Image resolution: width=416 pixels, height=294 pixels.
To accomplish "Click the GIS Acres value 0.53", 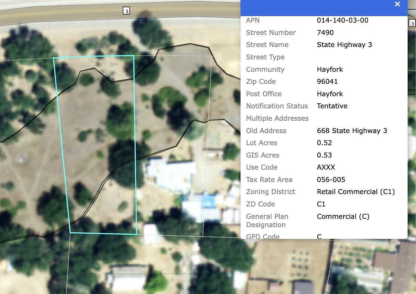I will (x=324, y=155).
